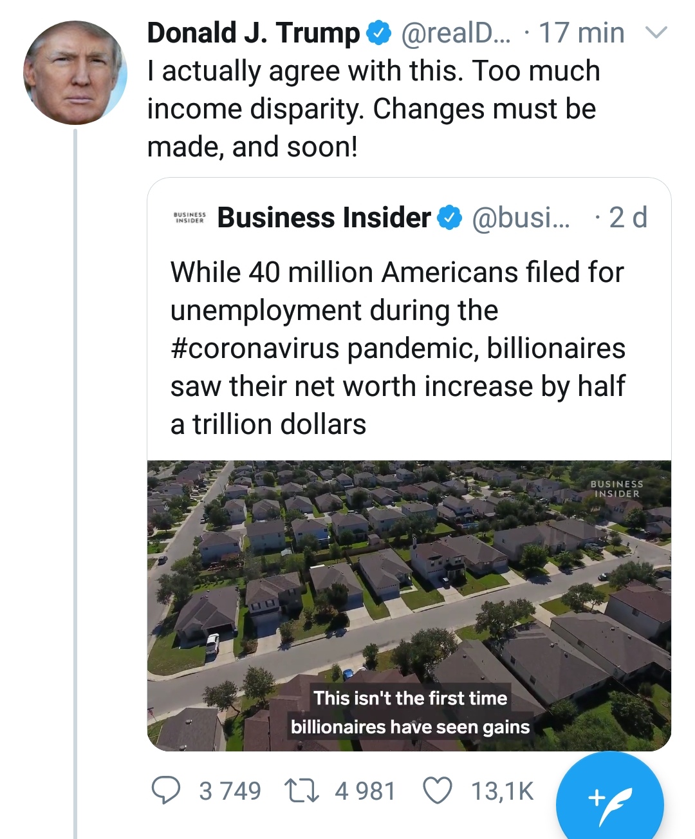Open the tweet options chevron dropdown

[656, 32]
